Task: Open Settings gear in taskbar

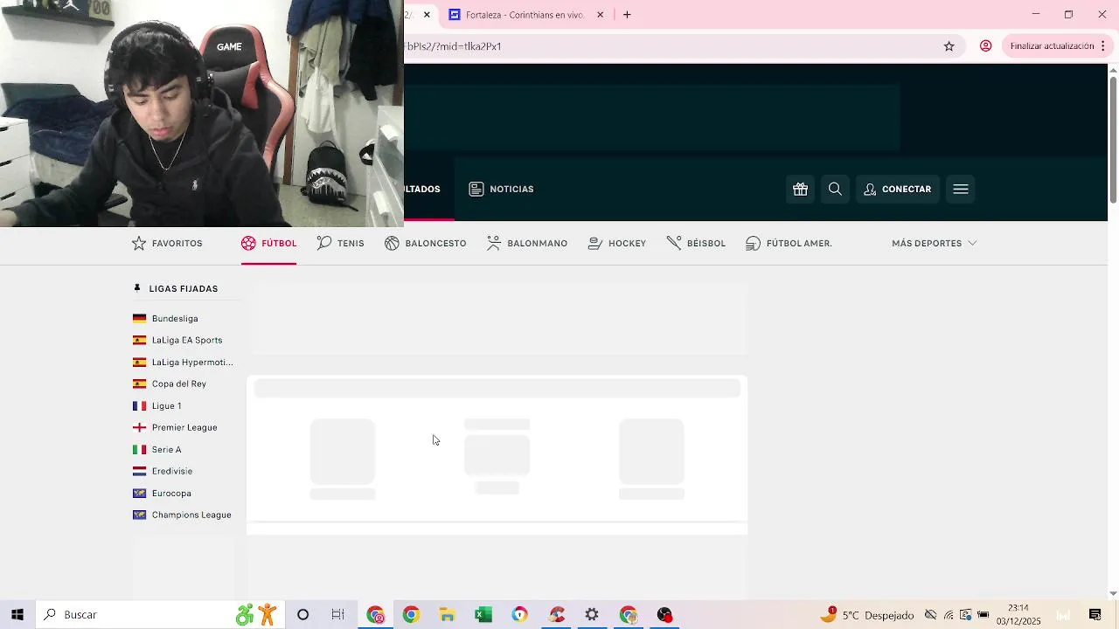Action: tap(592, 615)
